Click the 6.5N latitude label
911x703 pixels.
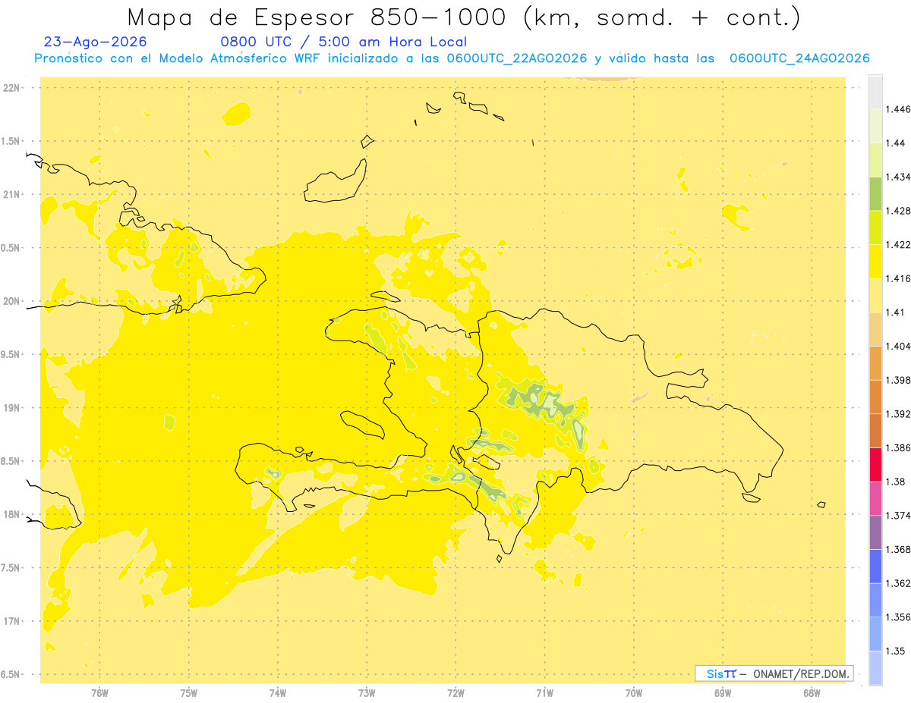(x=11, y=674)
